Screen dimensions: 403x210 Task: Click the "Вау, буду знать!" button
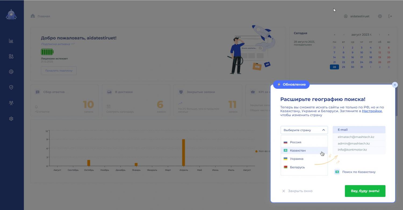[365, 191]
